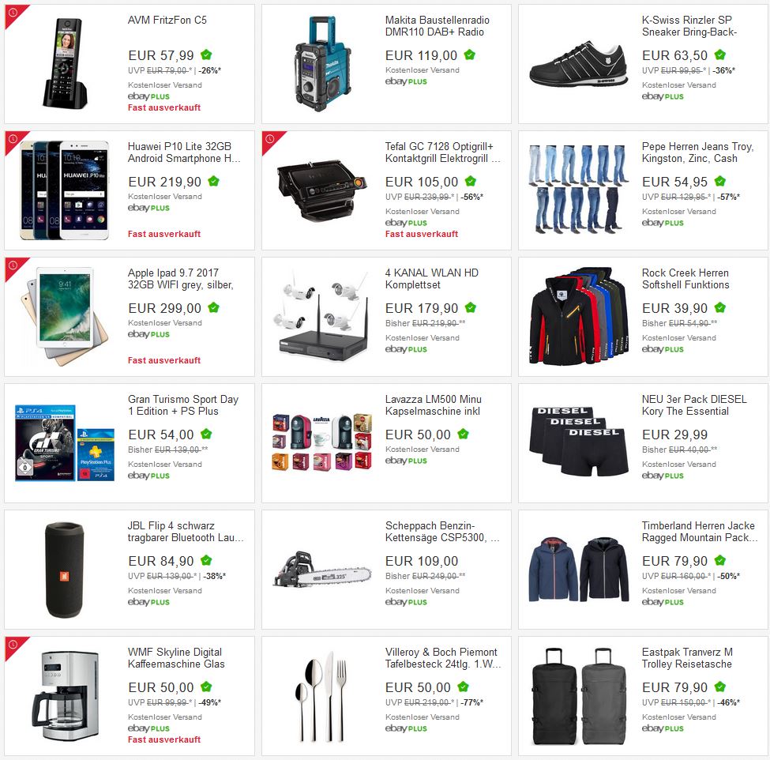Open Gran Turismo Sport Day 1 Edition link

click(183, 405)
